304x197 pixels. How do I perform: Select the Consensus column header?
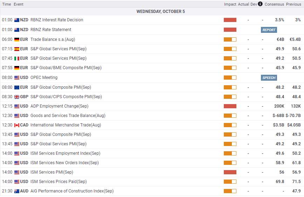(x=274, y=4)
